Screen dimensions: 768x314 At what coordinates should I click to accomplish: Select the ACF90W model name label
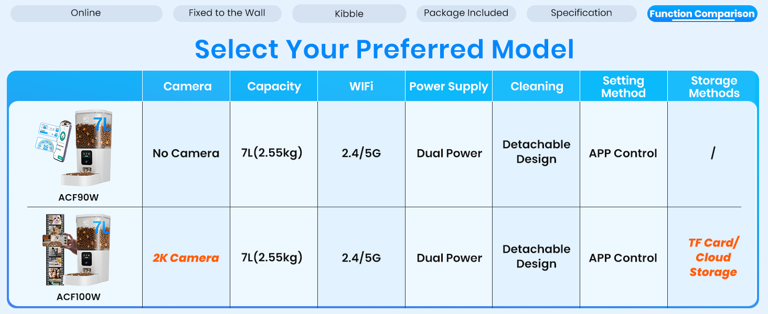79,198
